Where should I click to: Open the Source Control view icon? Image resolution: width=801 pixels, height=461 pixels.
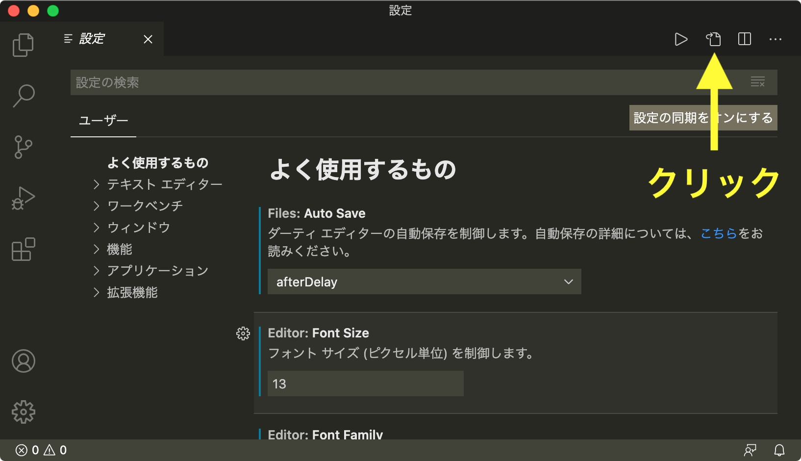(23, 147)
